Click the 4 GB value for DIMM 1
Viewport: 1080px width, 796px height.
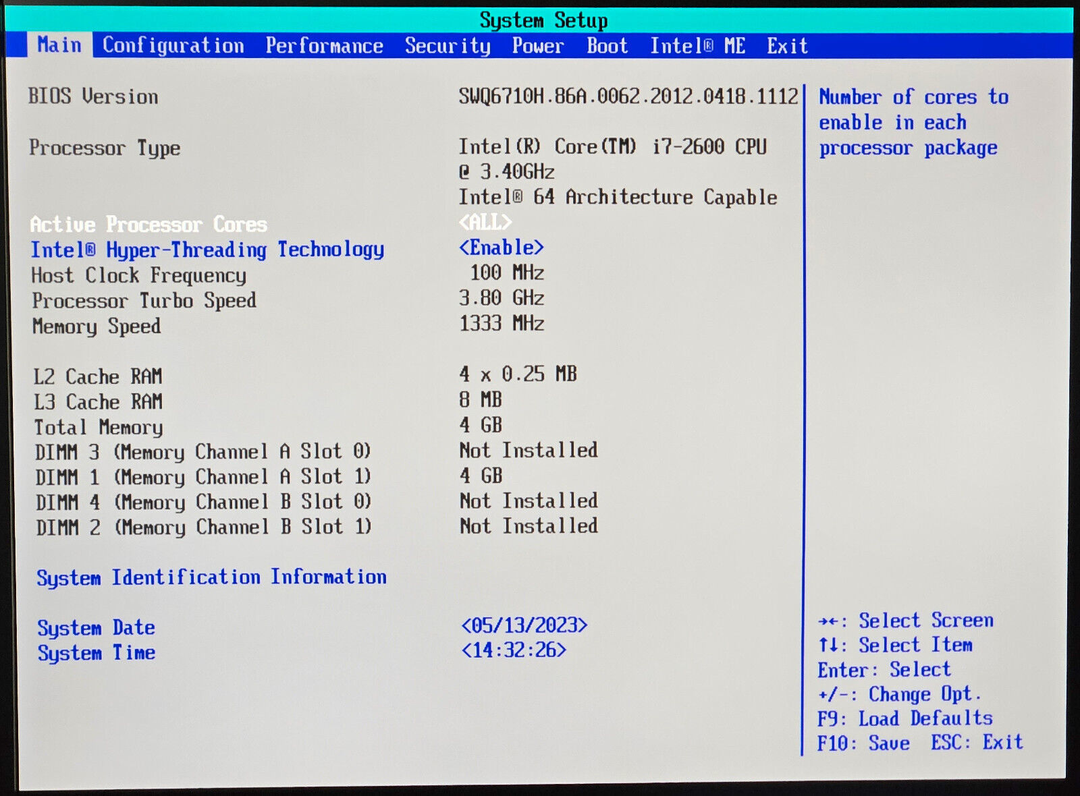point(481,476)
